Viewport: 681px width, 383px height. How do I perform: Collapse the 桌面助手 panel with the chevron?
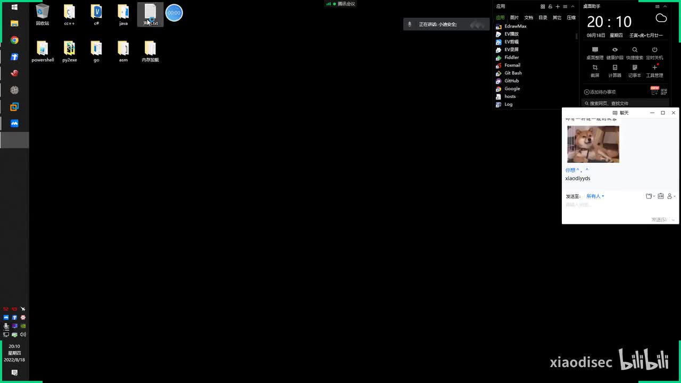[665, 6]
